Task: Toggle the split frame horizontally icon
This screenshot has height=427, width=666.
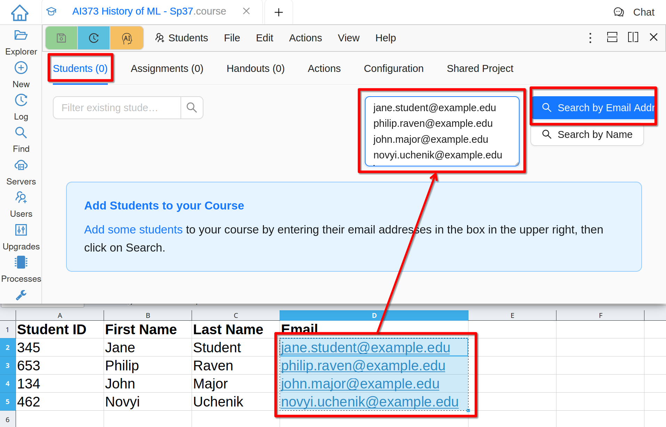Action: [612, 38]
